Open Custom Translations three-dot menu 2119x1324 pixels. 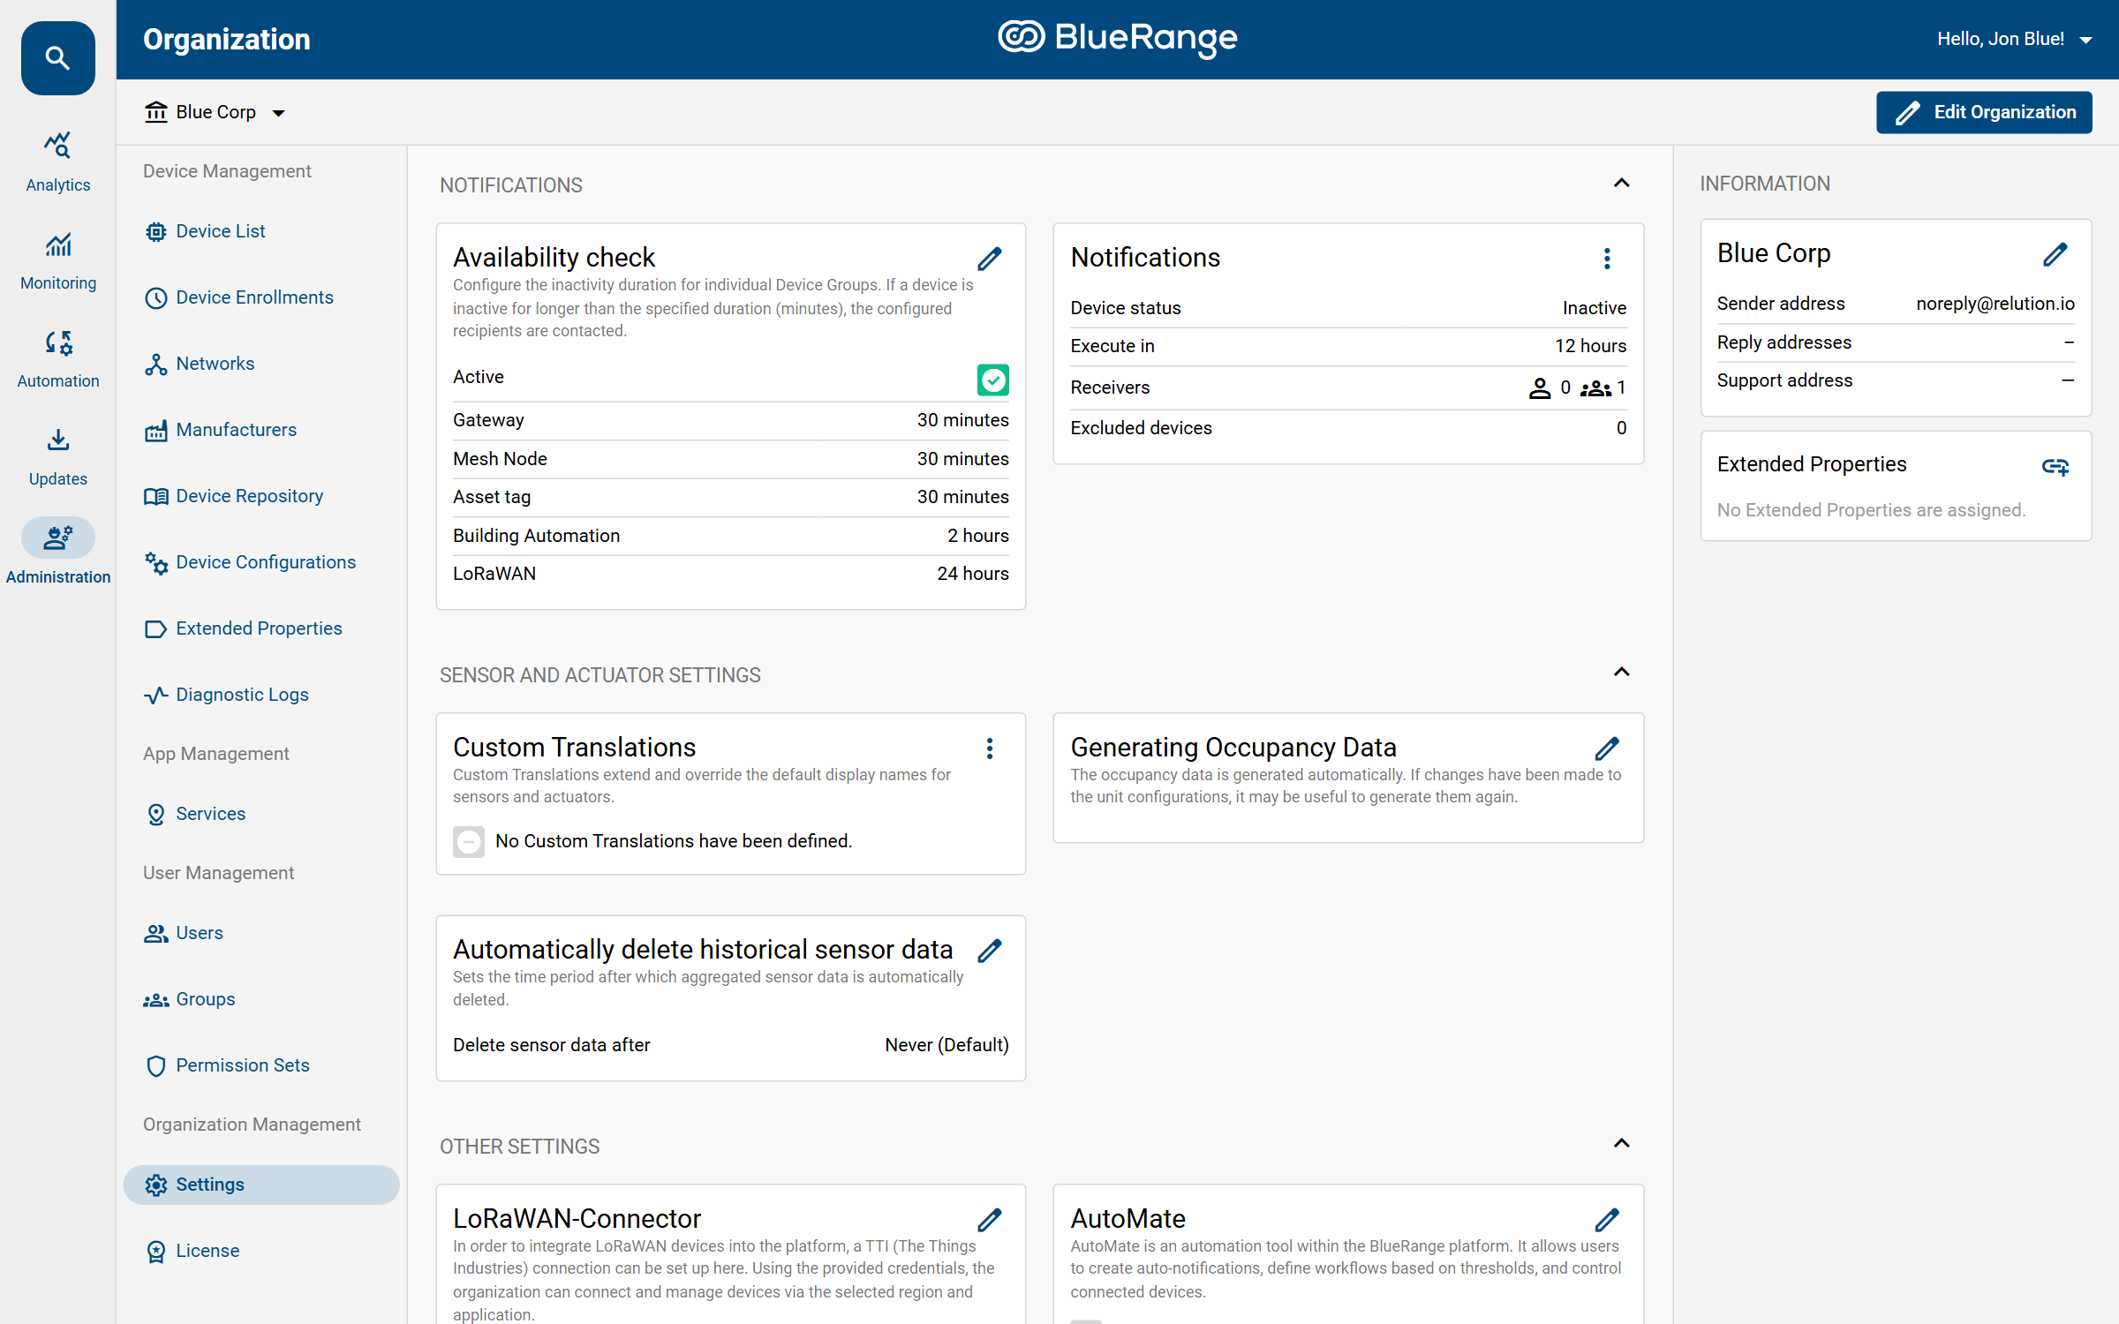[990, 749]
